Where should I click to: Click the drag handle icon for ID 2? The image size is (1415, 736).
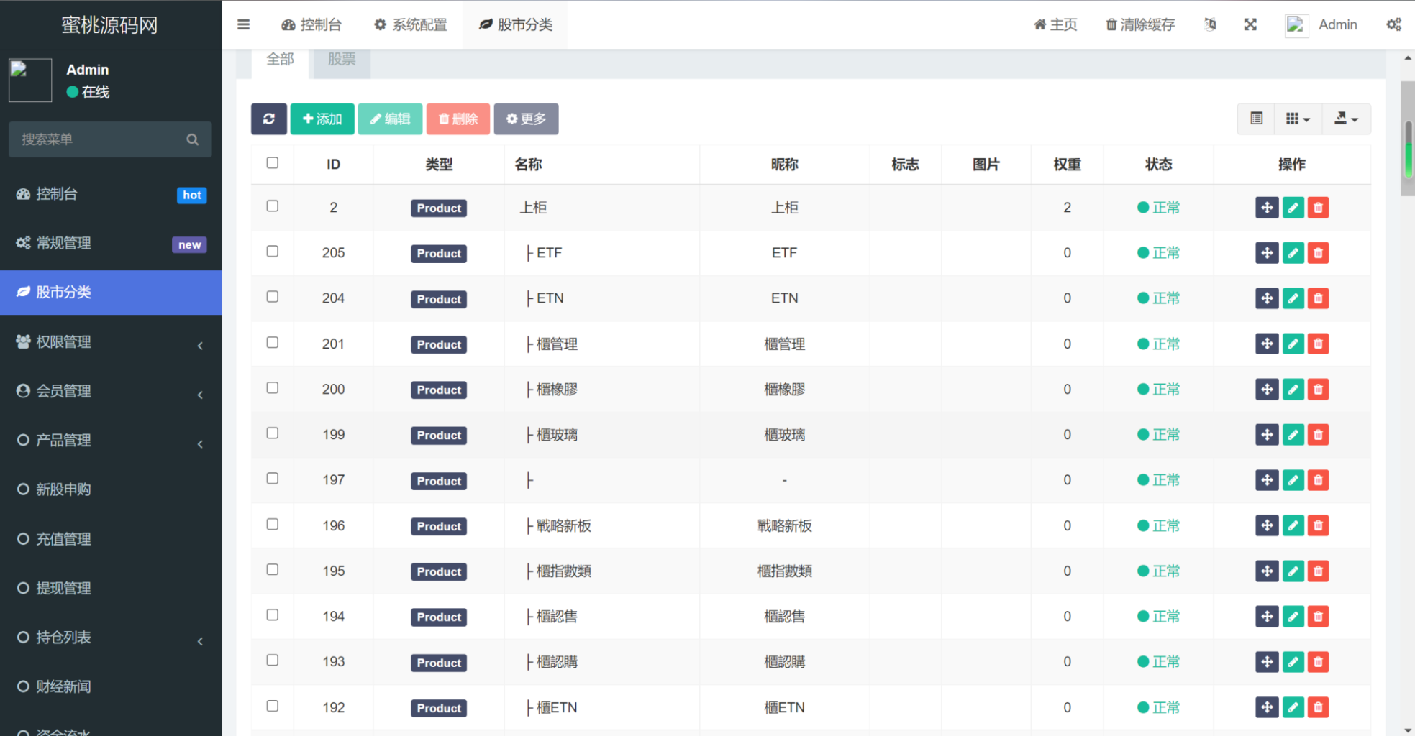pos(1266,208)
